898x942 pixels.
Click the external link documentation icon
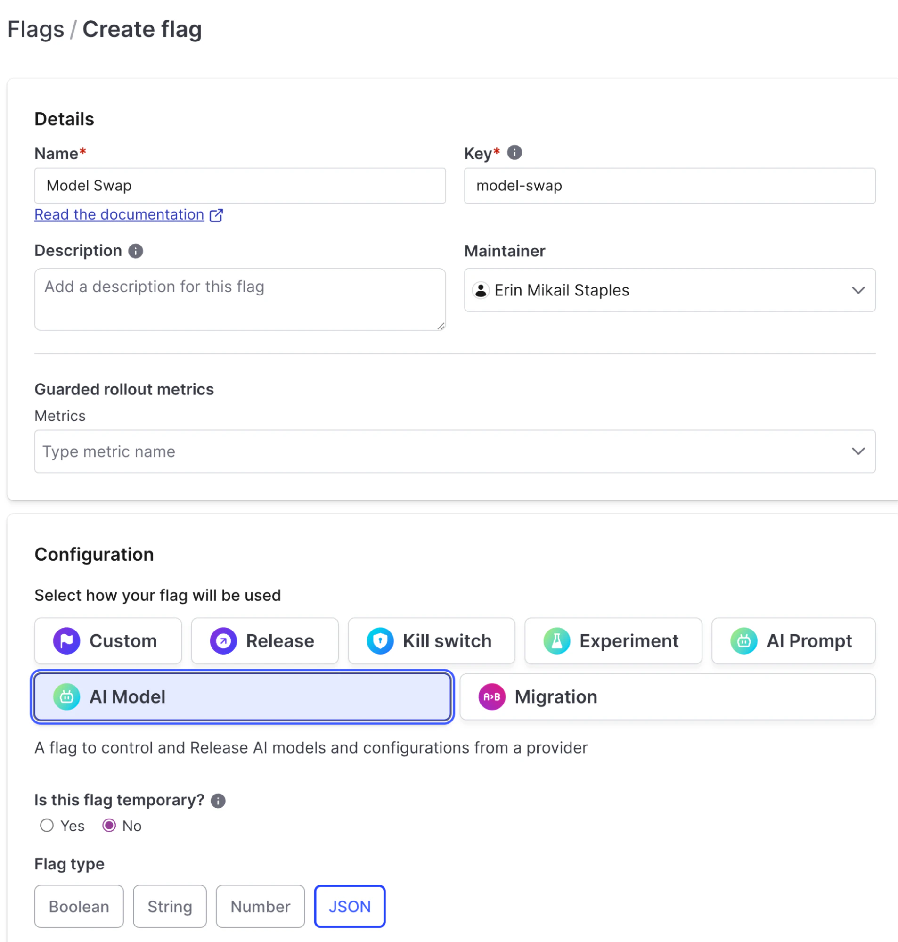click(216, 215)
